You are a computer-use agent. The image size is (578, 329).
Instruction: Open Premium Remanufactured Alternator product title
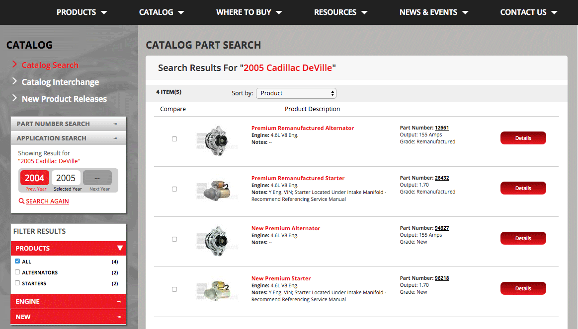tap(303, 128)
